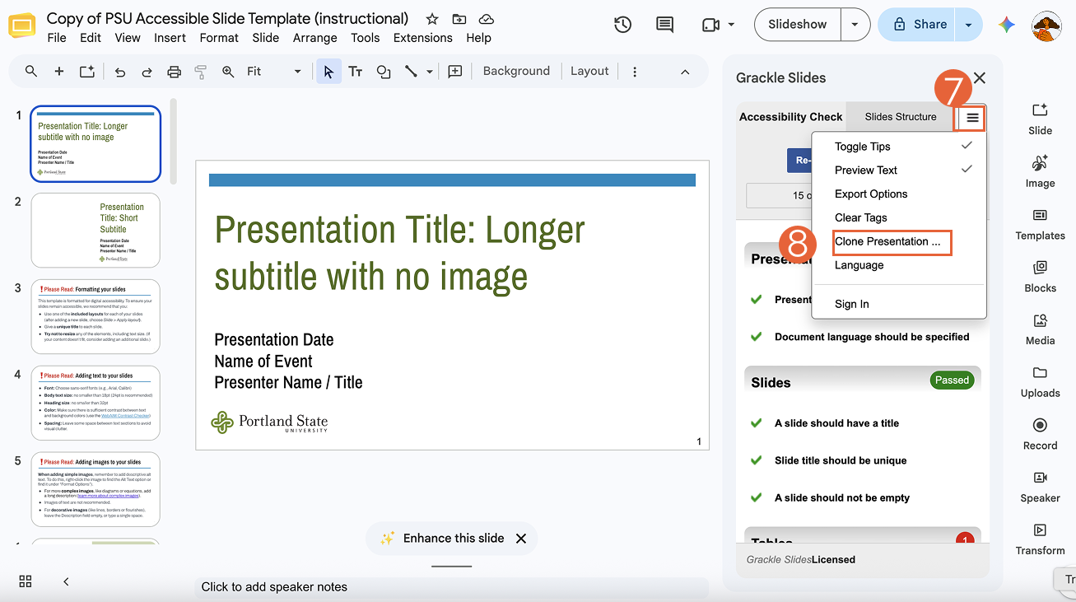Insert a text box
The image size is (1076, 602).
click(x=356, y=72)
